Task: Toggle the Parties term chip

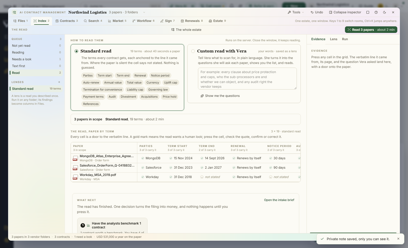Action: (x=88, y=75)
